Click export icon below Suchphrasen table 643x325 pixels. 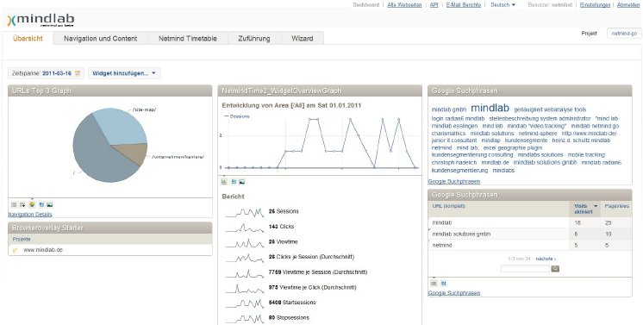pos(443,283)
